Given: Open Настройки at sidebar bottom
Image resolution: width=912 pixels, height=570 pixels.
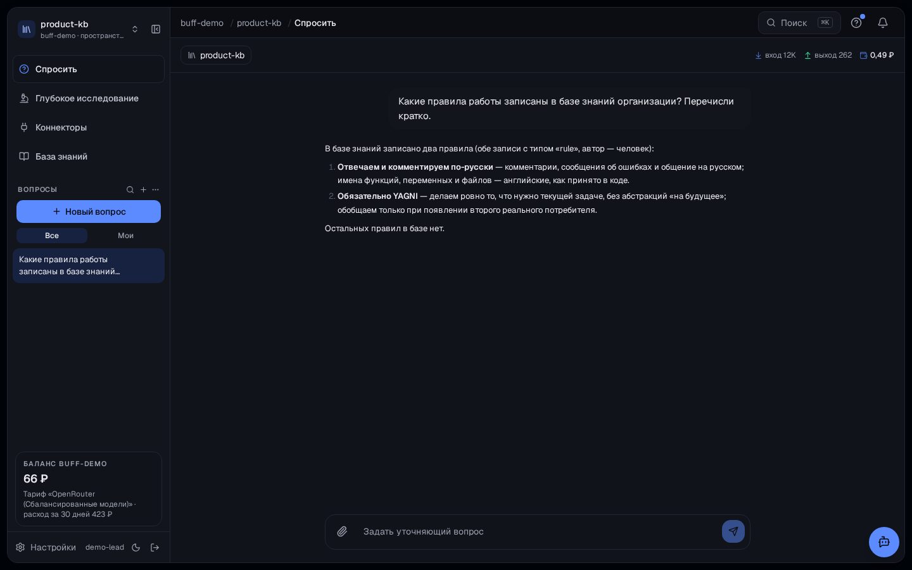Looking at the screenshot, I should point(46,547).
